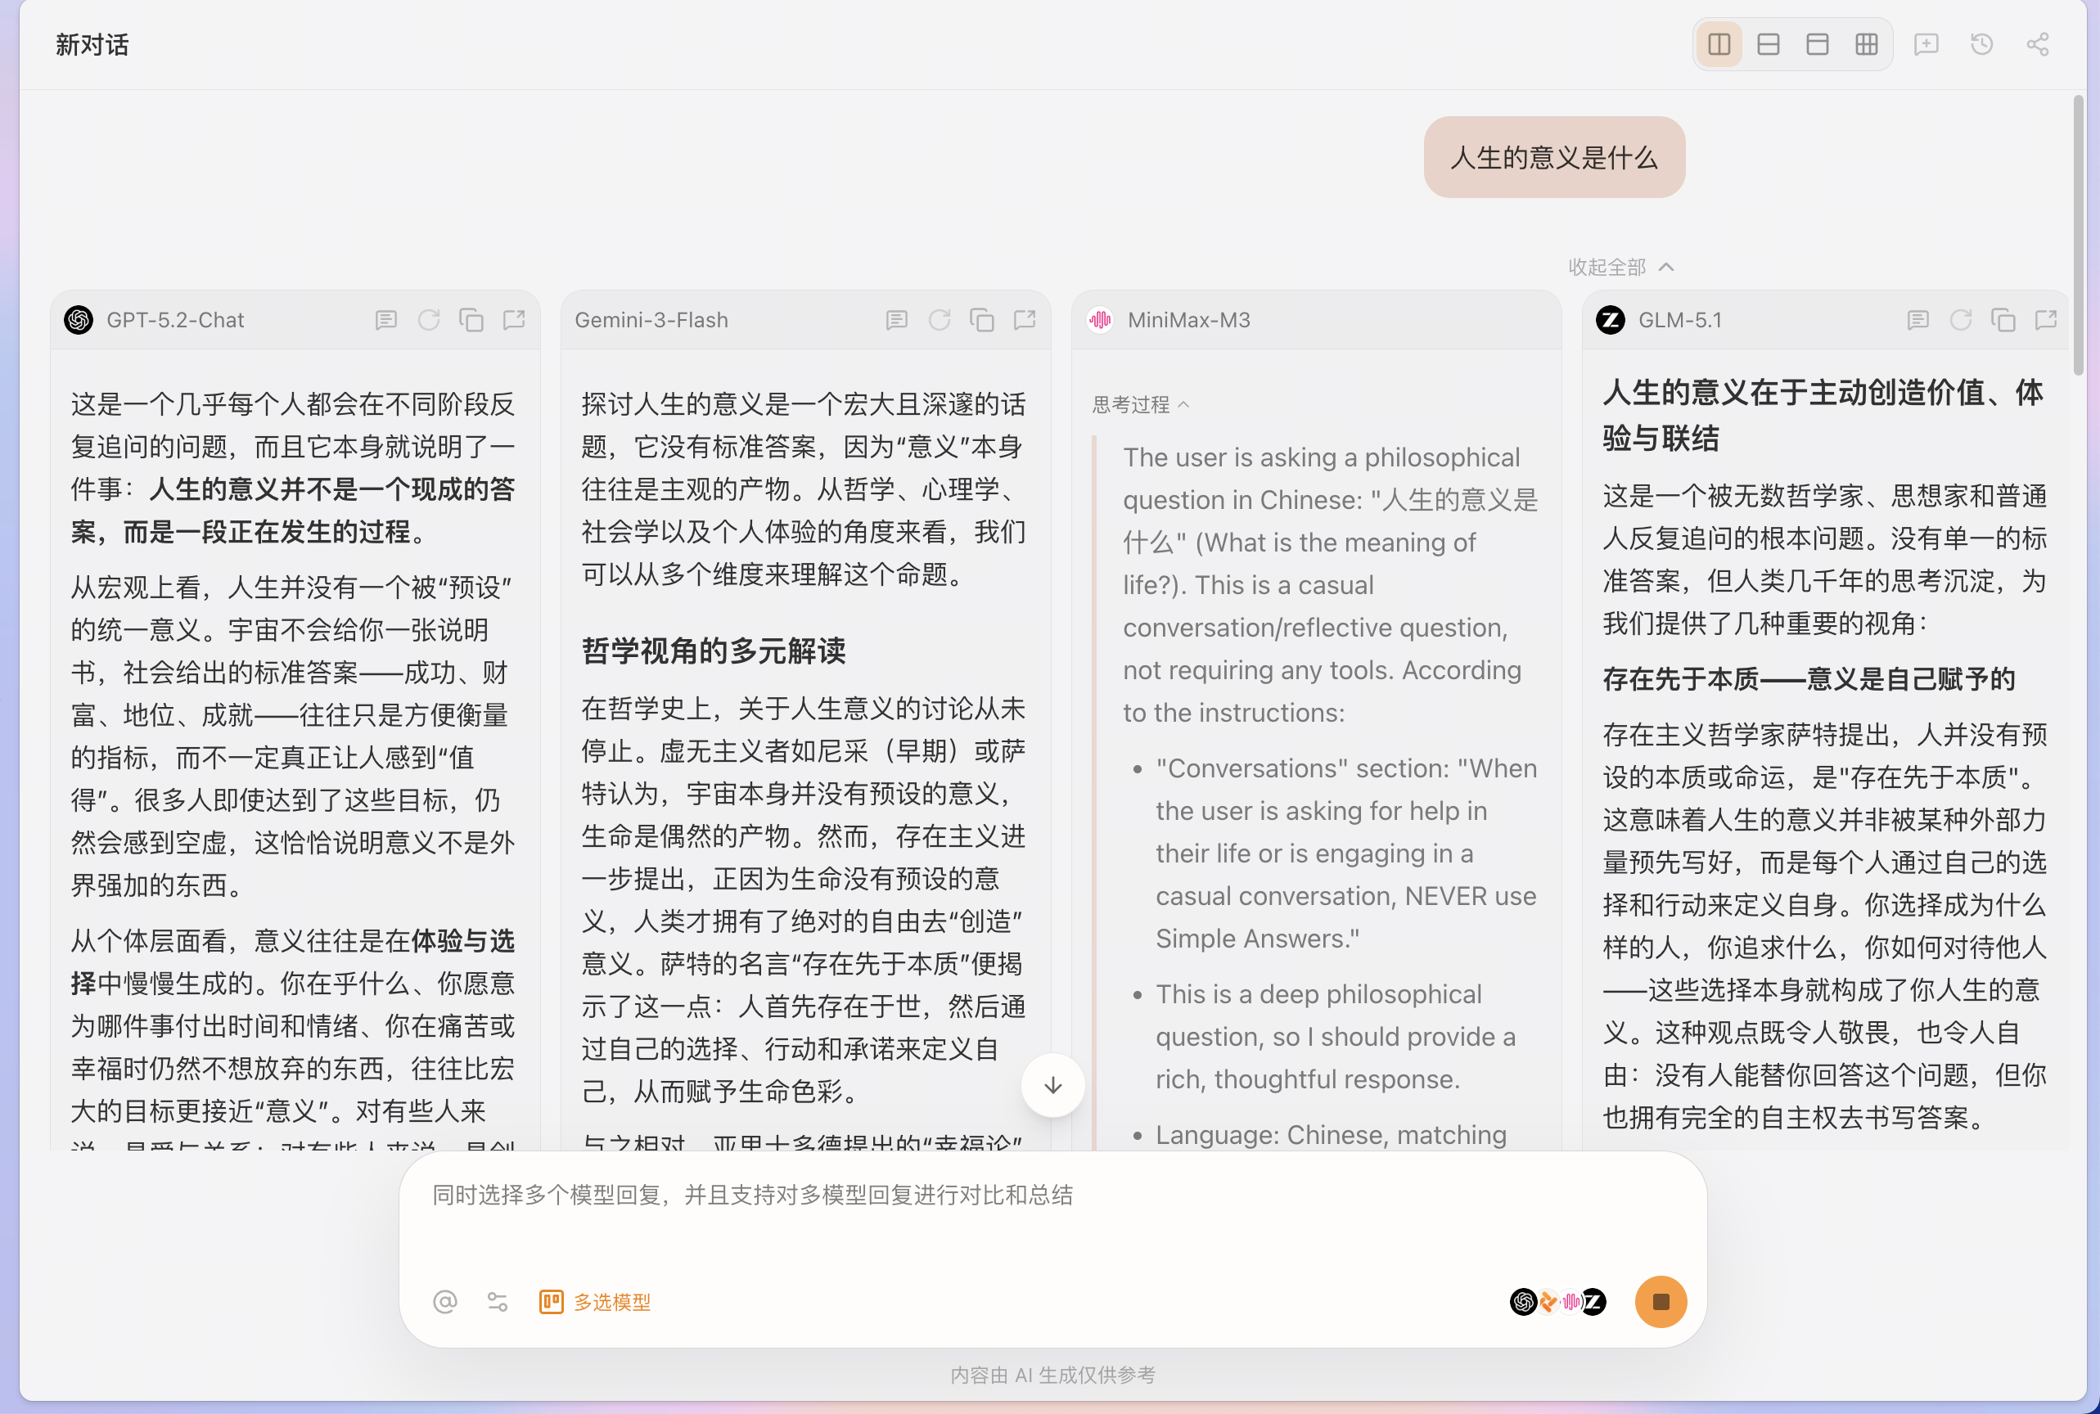Copy the GLM-5.1 response
This screenshot has height=1414, width=2100.
(2003, 320)
